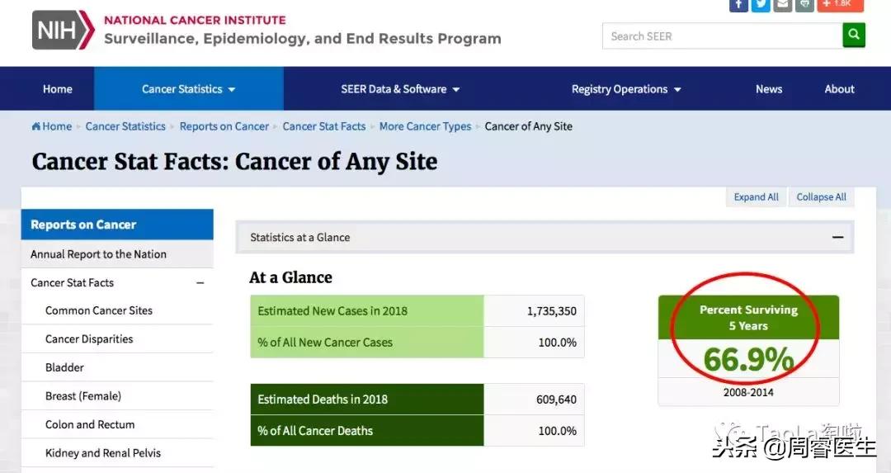Open Breast (Female) in the sidebar

click(x=83, y=396)
